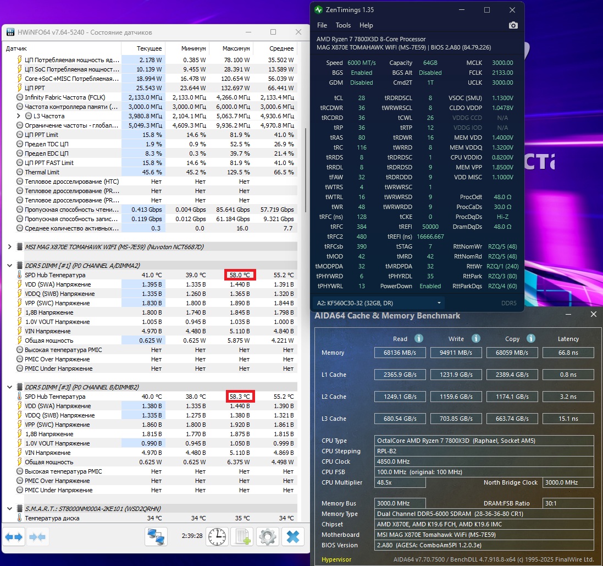This screenshot has height=566, width=603.
Task: Click the HWiNFO elapsed time 2:39:28
Action: tap(192, 536)
